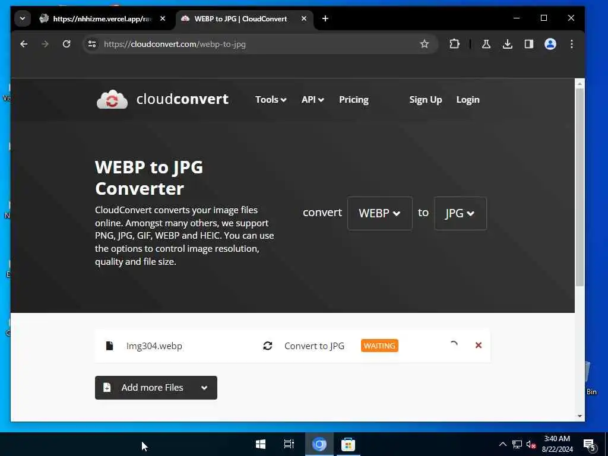The height and width of the screenshot is (456, 608).
Task: Open Microsoft Store from taskbar
Action: point(348,444)
